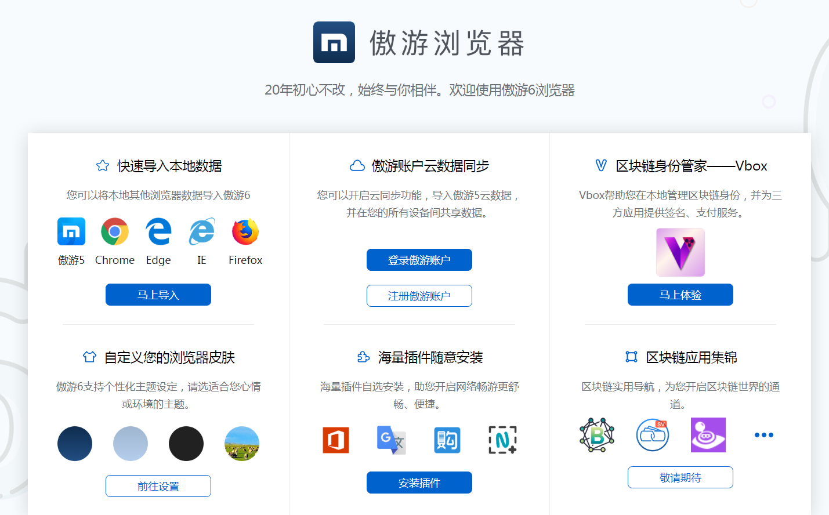Click the 马上体验 button
Image resolution: width=829 pixels, height=515 pixels.
point(680,295)
